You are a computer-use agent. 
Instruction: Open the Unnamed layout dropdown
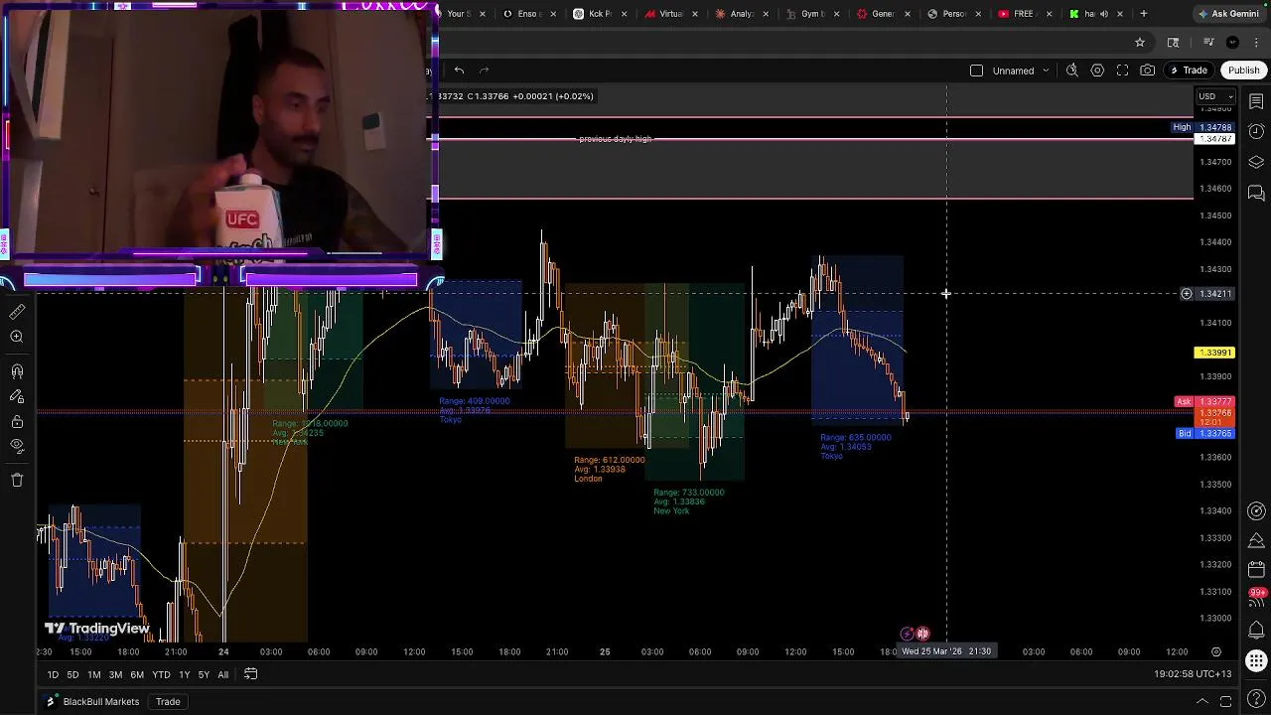pos(1021,71)
